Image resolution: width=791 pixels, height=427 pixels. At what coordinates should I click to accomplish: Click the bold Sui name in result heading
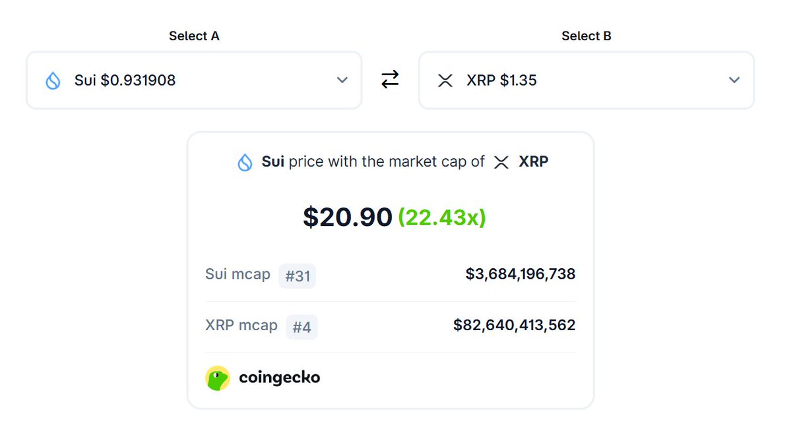(x=273, y=161)
